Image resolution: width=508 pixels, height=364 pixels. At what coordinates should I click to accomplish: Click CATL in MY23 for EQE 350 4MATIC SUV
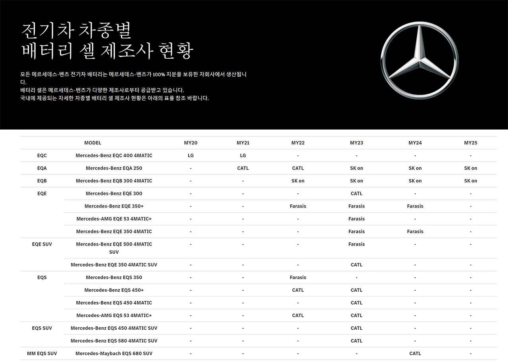[x=356, y=265]
